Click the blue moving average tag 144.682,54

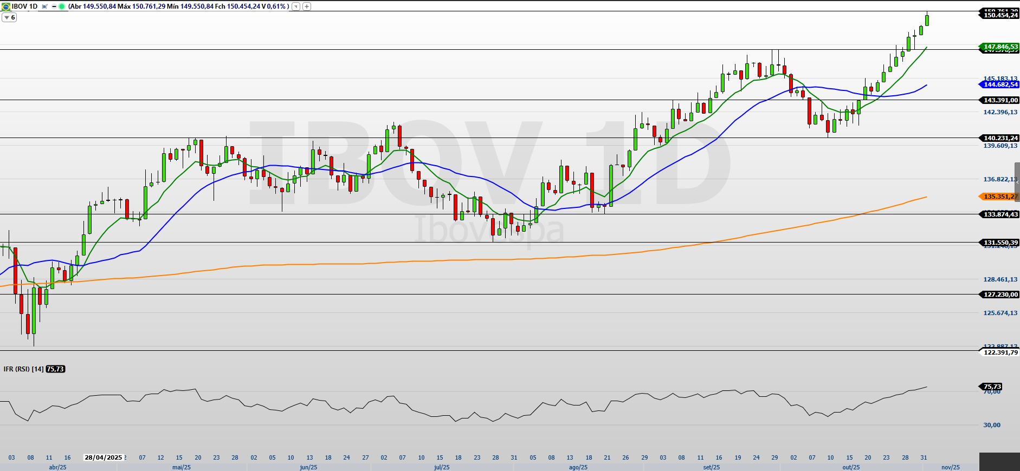point(1000,84)
